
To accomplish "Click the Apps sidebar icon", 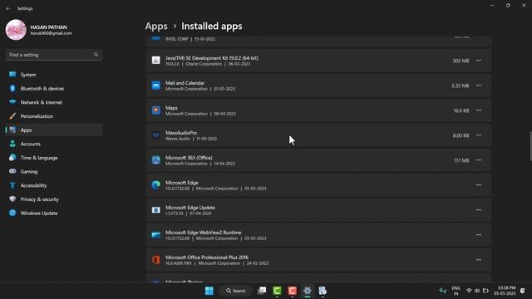I will (12, 130).
